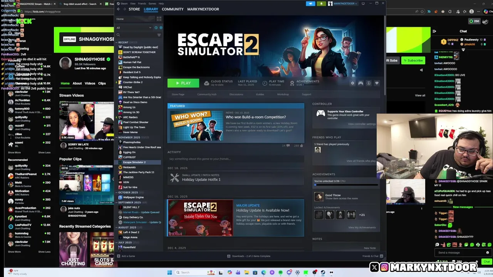Screen dimensions: 493x277
Task: Open the Store Page link
Action: click(x=178, y=94)
